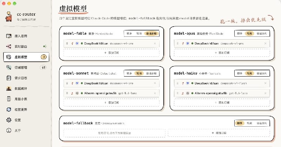Click the cc-router robot logo

click(9, 16)
